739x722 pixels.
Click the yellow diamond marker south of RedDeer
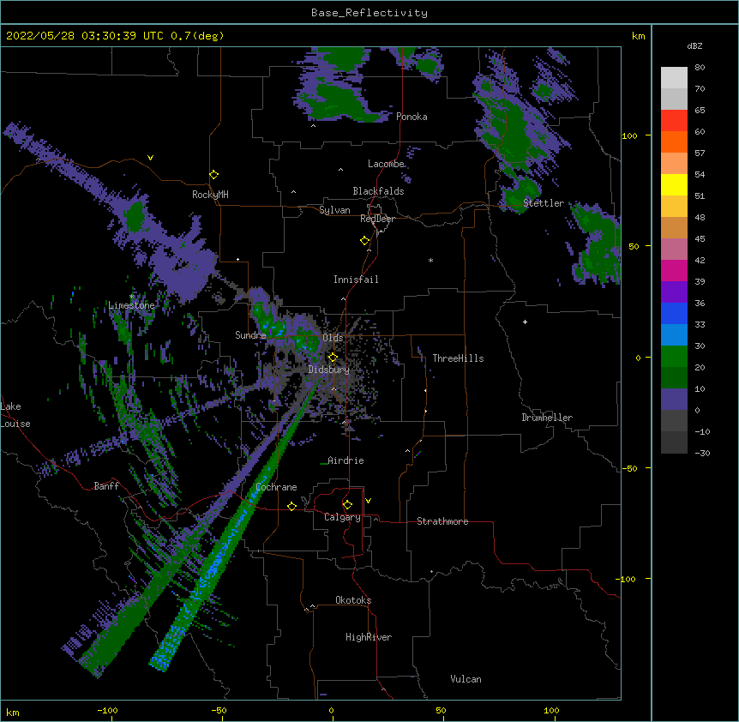(x=365, y=241)
